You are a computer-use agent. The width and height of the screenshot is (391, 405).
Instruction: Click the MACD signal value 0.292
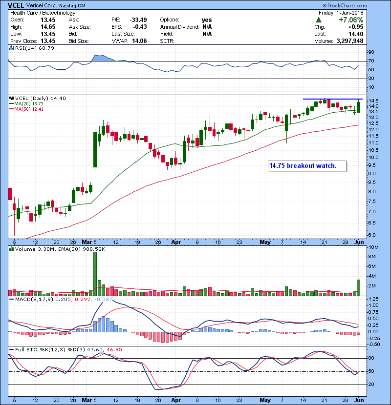[x=83, y=300]
